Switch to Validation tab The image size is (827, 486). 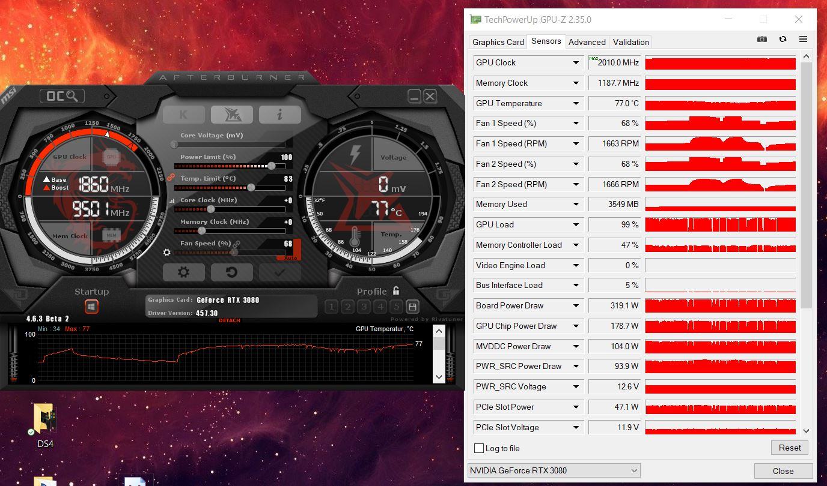coord(630,42)
